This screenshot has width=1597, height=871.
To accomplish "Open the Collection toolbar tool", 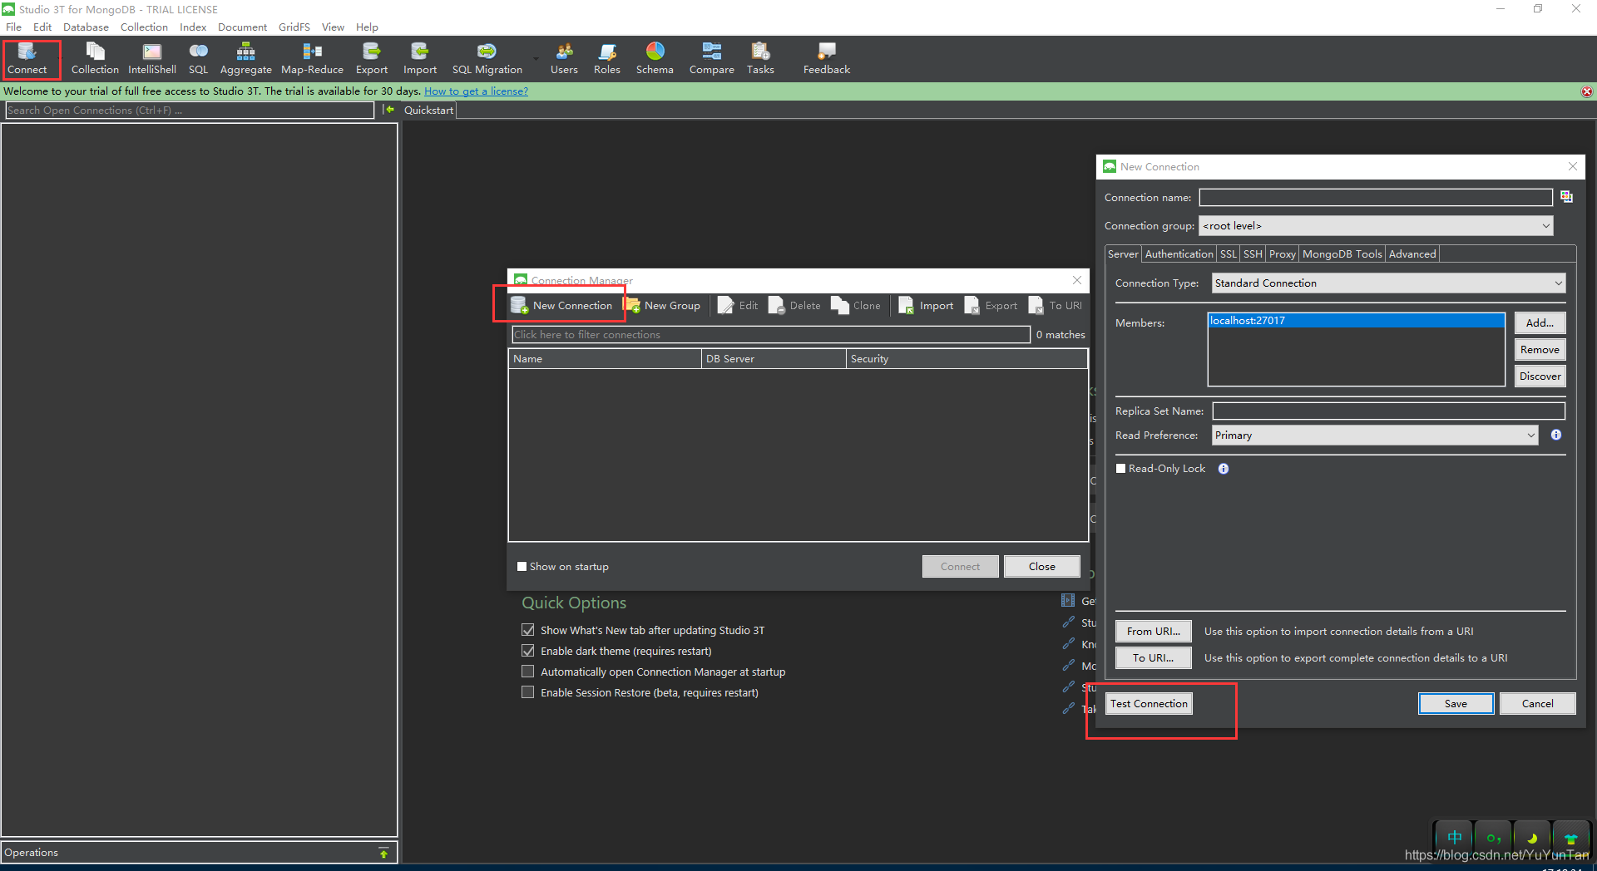I will (95, 58).
